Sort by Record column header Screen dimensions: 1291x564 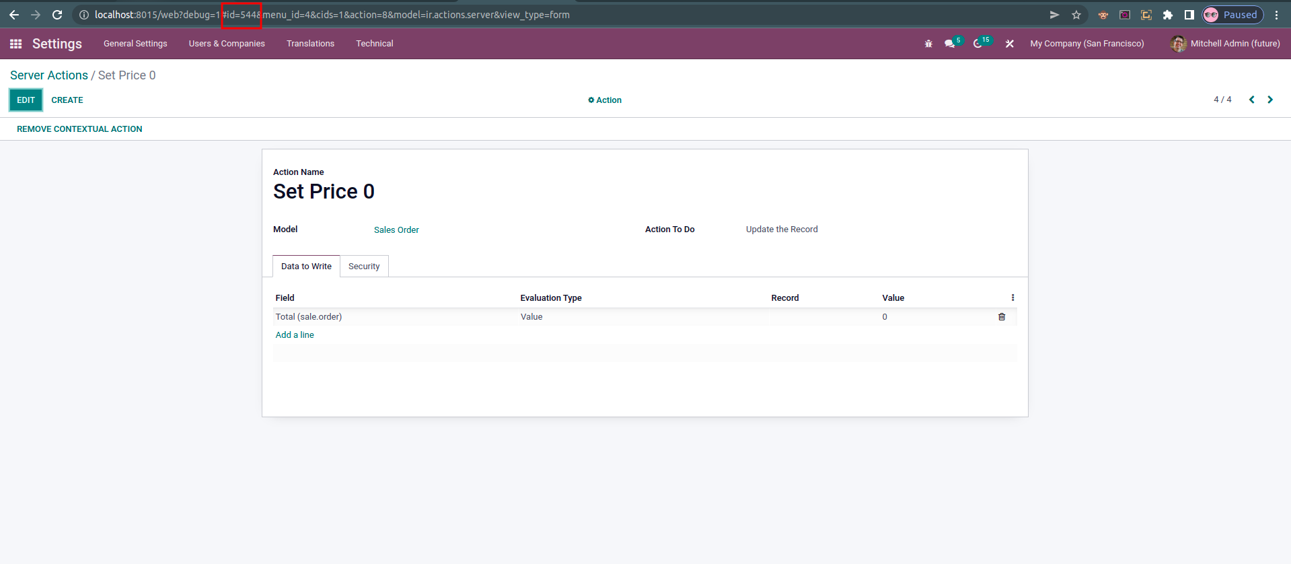click(785, 298)
